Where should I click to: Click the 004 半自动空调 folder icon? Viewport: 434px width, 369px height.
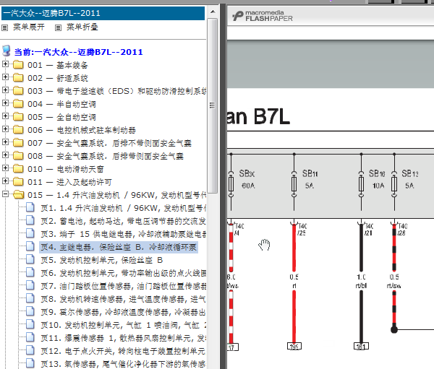[18, 104]
